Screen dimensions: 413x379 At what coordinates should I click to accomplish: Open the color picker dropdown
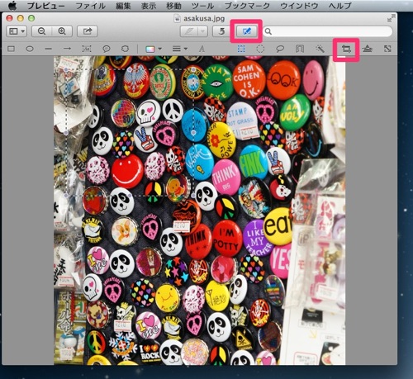click(154, 49)
